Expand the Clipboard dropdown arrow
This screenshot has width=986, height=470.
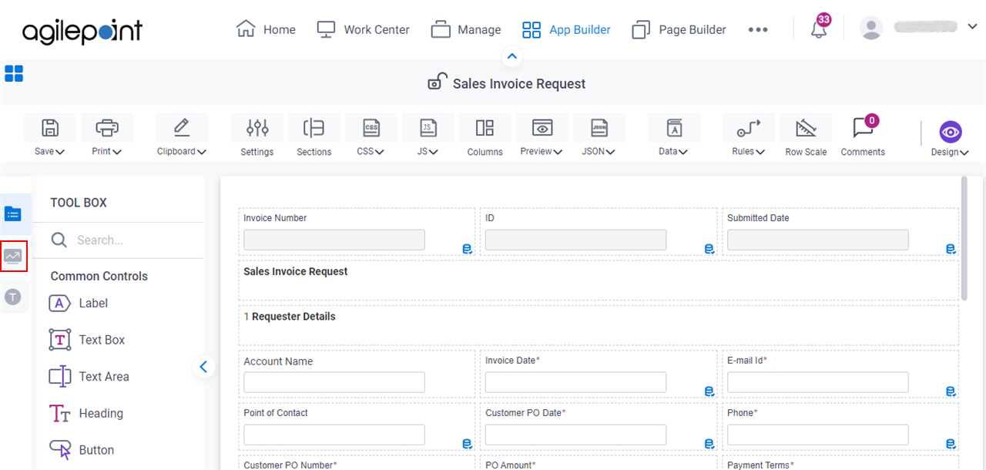202,152
